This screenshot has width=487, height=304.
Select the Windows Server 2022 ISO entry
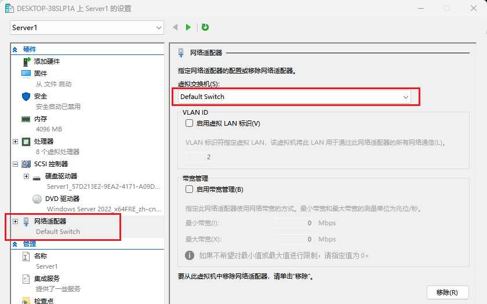pyautogui.click(x=104, y=209)
